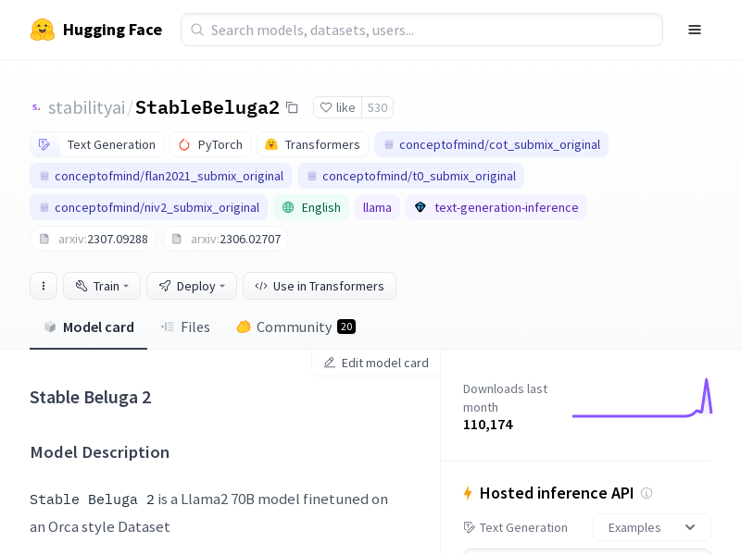Viewport: 741px width, 555px height.
Task: Open the three-dot more options menu
Action: pyautogui.click(x=44, y=286)
